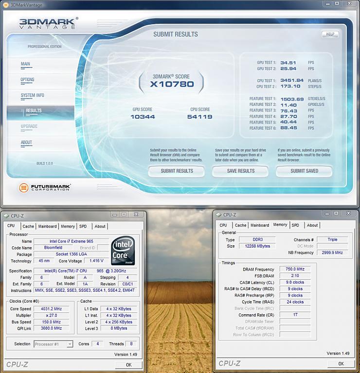Image resolution: width=360 pixels, height=373 pixels.
Task: Close the left CPU-Z window
Action: point(136,214)
